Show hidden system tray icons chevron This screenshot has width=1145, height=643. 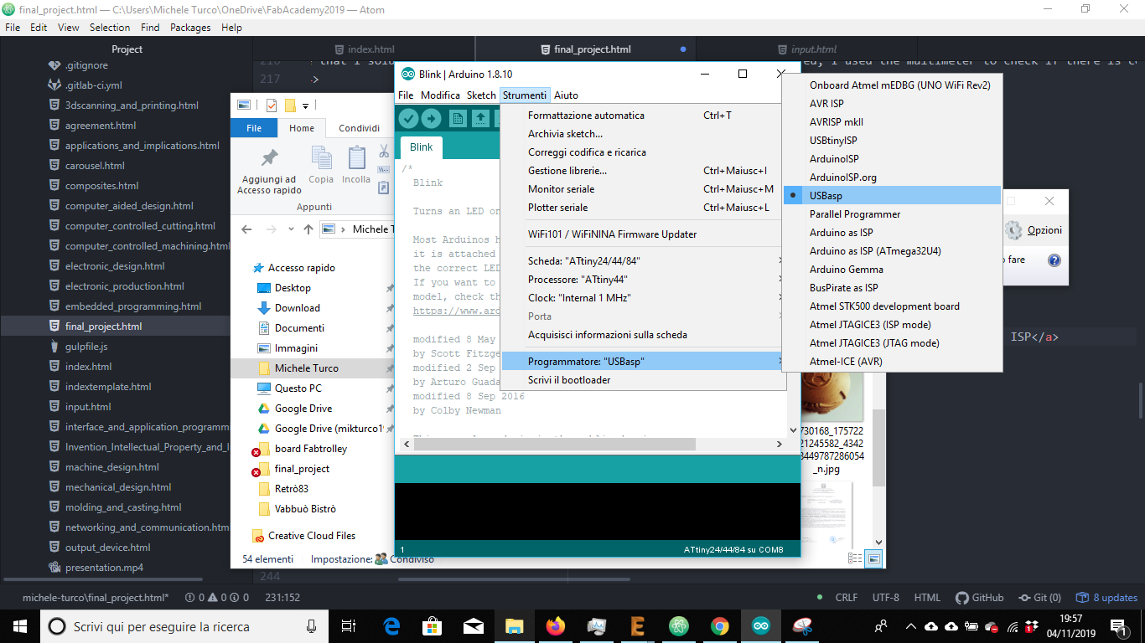point(910,626)
